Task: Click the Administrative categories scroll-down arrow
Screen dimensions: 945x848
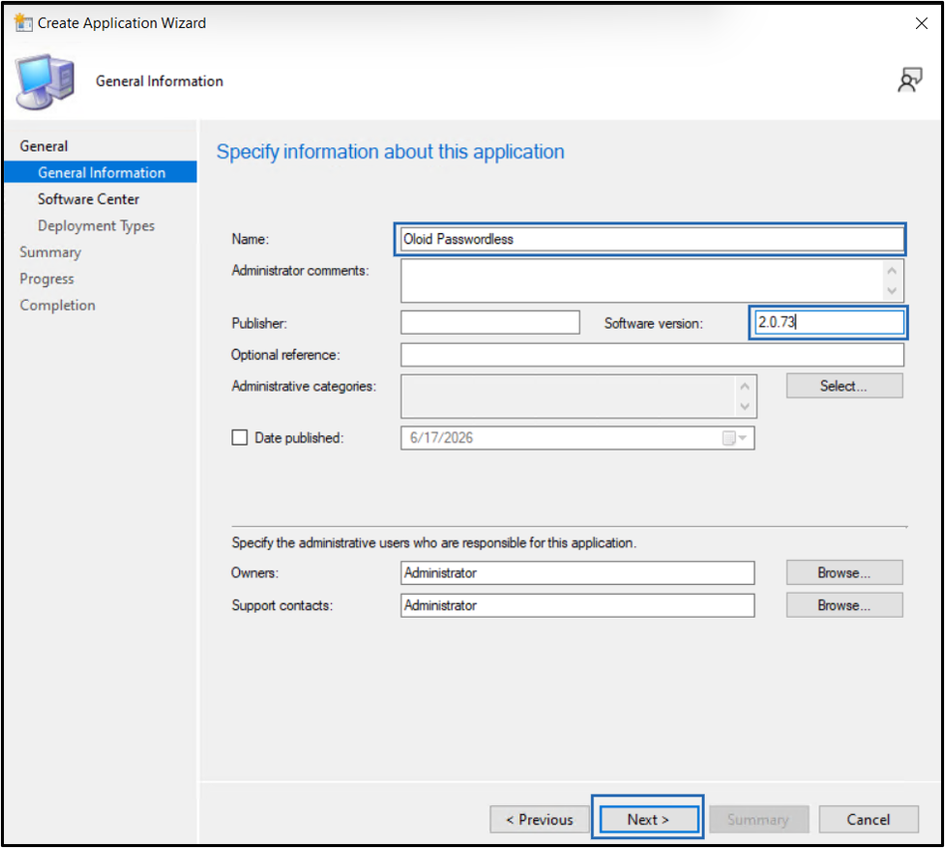Action: (x=745, y=407)
